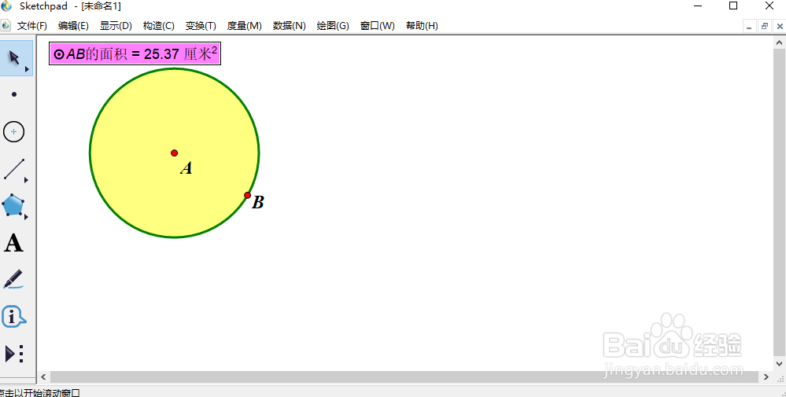Select the Compass circle tool
The image size is (786, 397).
pos(14,131)
